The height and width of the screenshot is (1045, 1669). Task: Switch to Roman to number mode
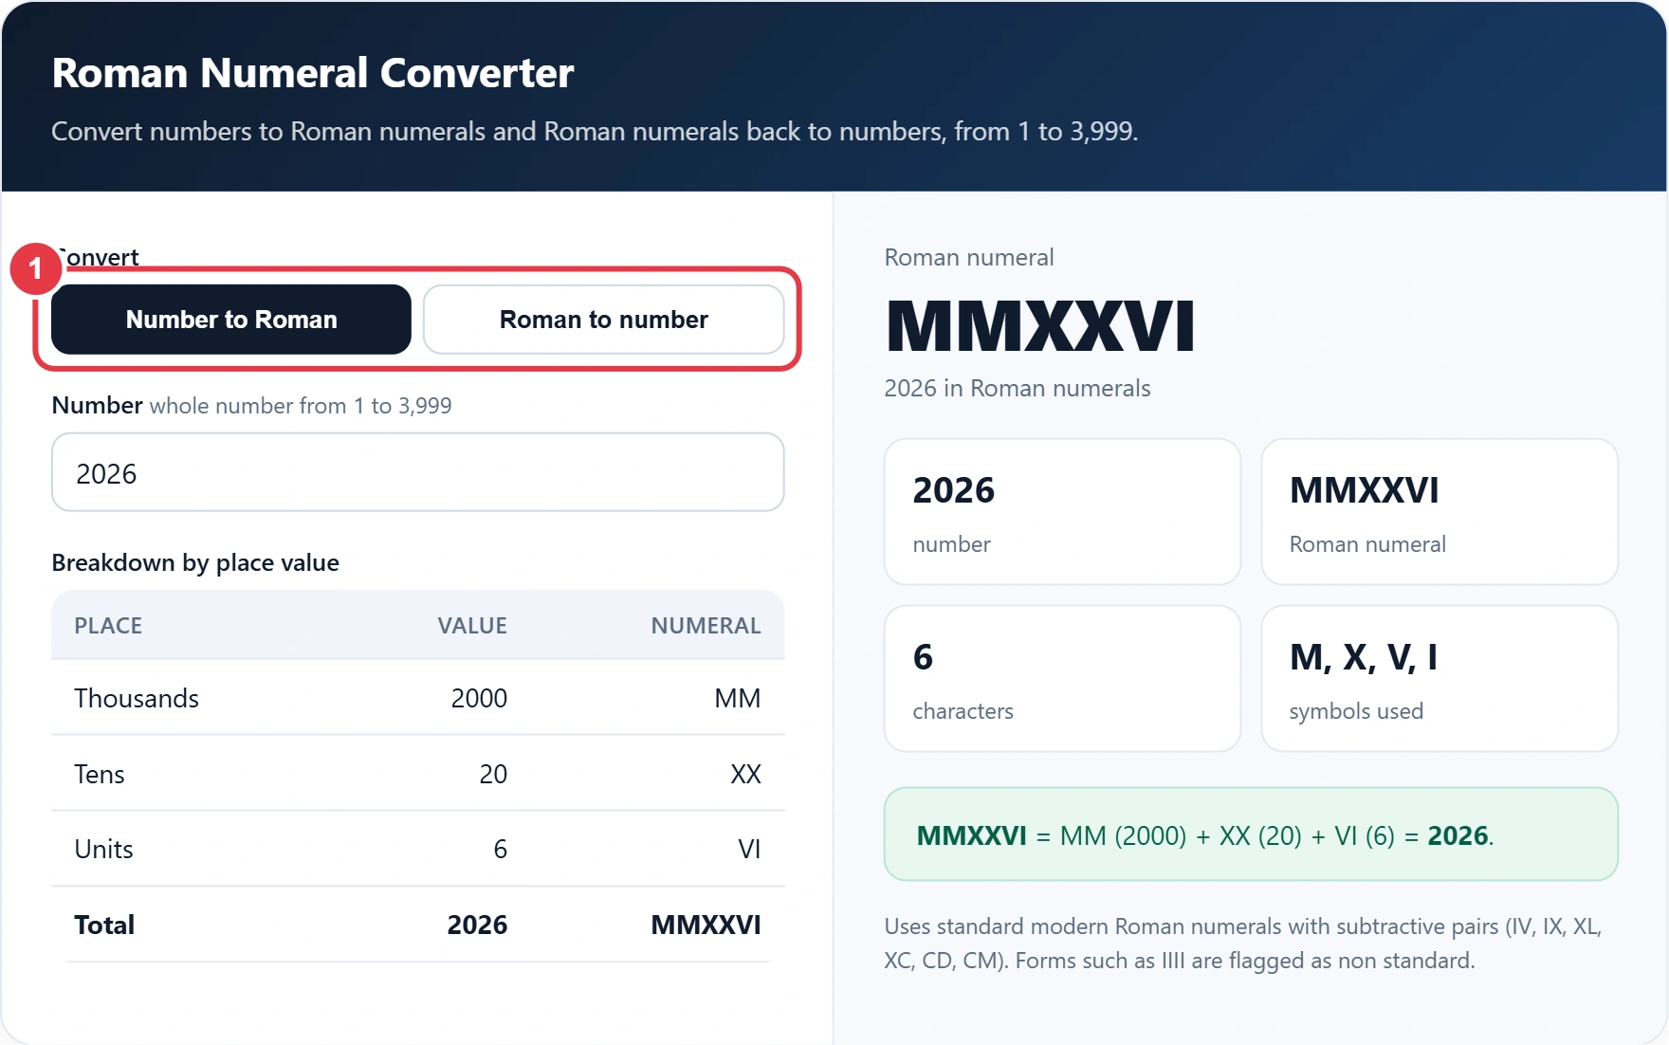(604, 320)
